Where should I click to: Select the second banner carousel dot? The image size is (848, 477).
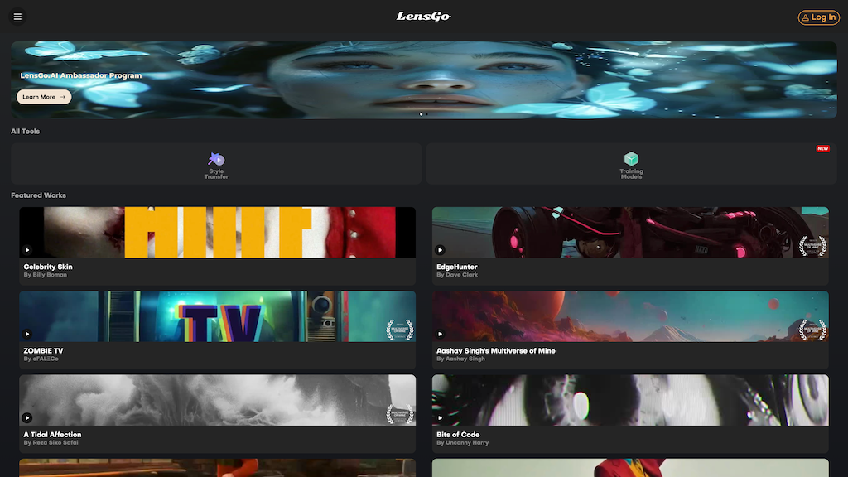tap(426, 114)
